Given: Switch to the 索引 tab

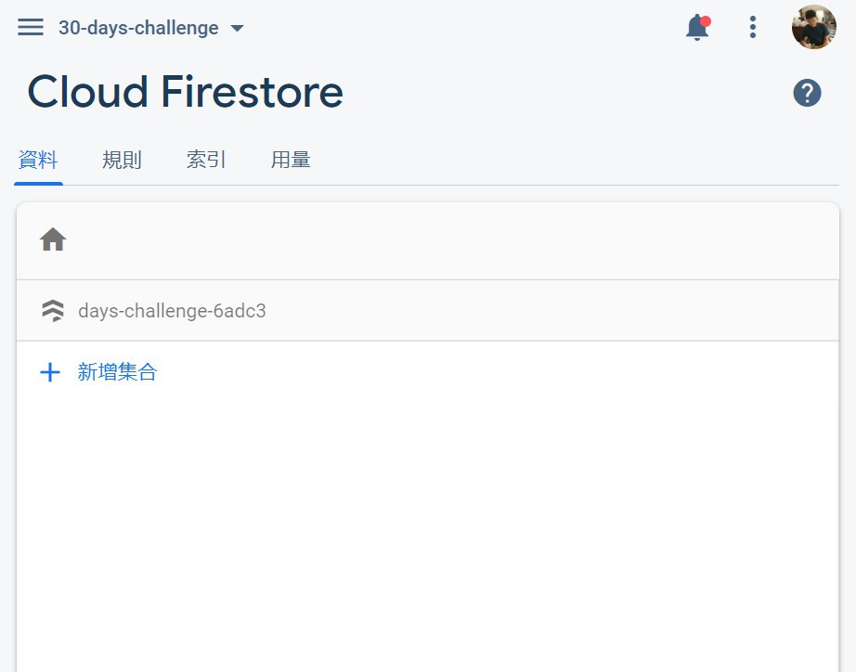Looking at the screenshot, I should point(206,160).
